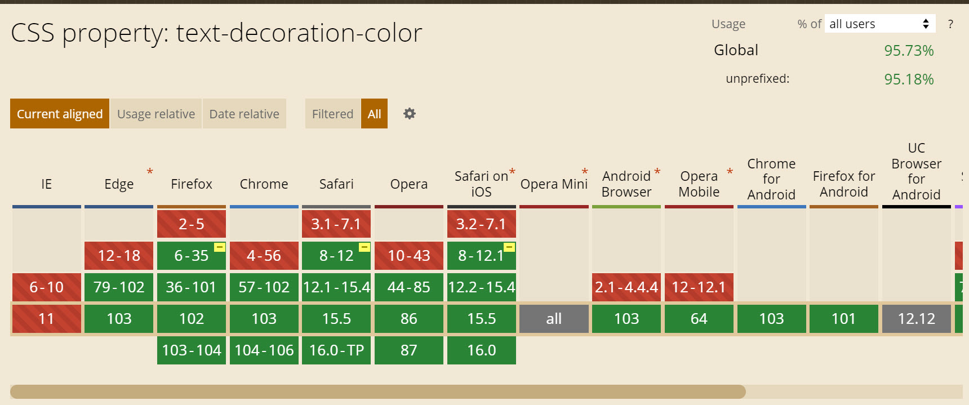Viewport: 969px width, 405px height.
Task: Select the Chrome 4-56 cell
Action: coord(264,256)
